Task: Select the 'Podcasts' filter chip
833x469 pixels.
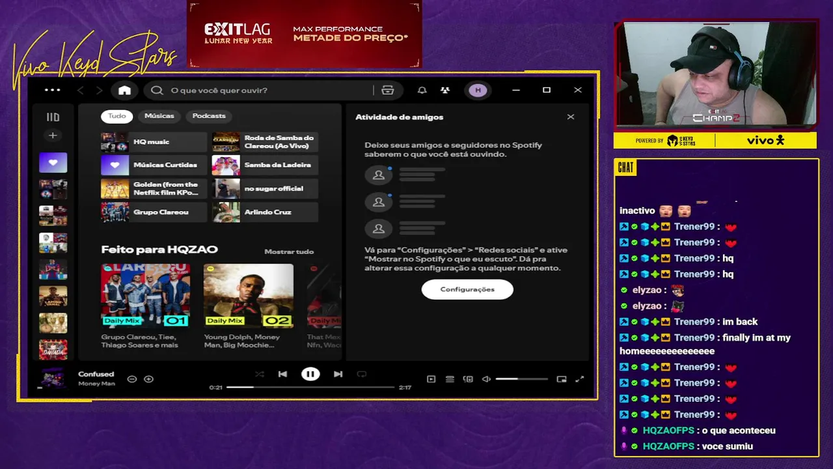Action: [x=209, y=116]
